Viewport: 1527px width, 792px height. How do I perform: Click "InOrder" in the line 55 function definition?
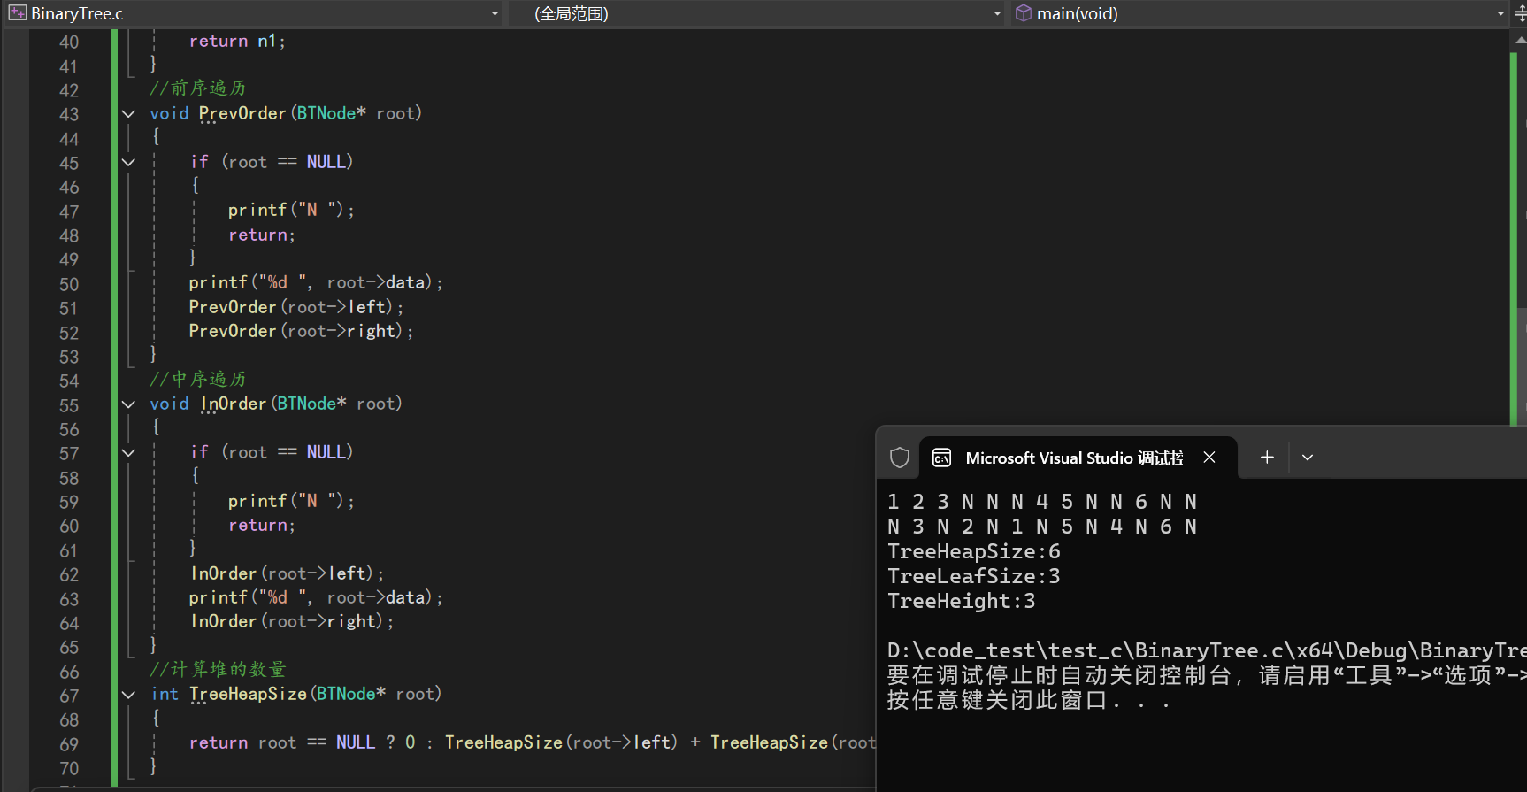(x=234, y=404)
